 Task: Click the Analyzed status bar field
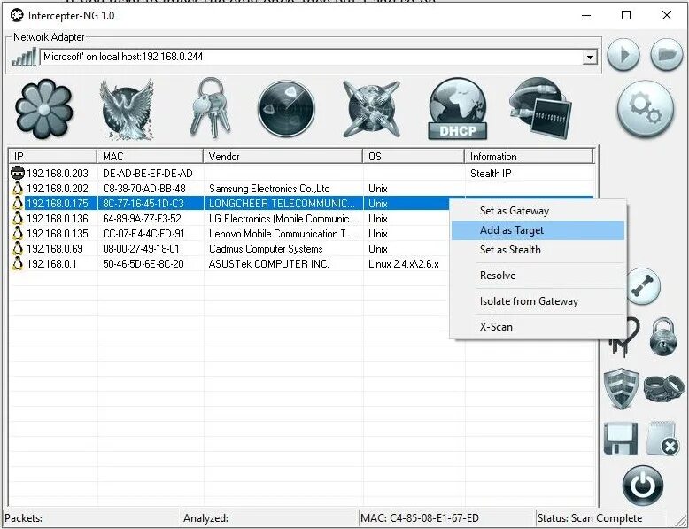click(269, 518)
